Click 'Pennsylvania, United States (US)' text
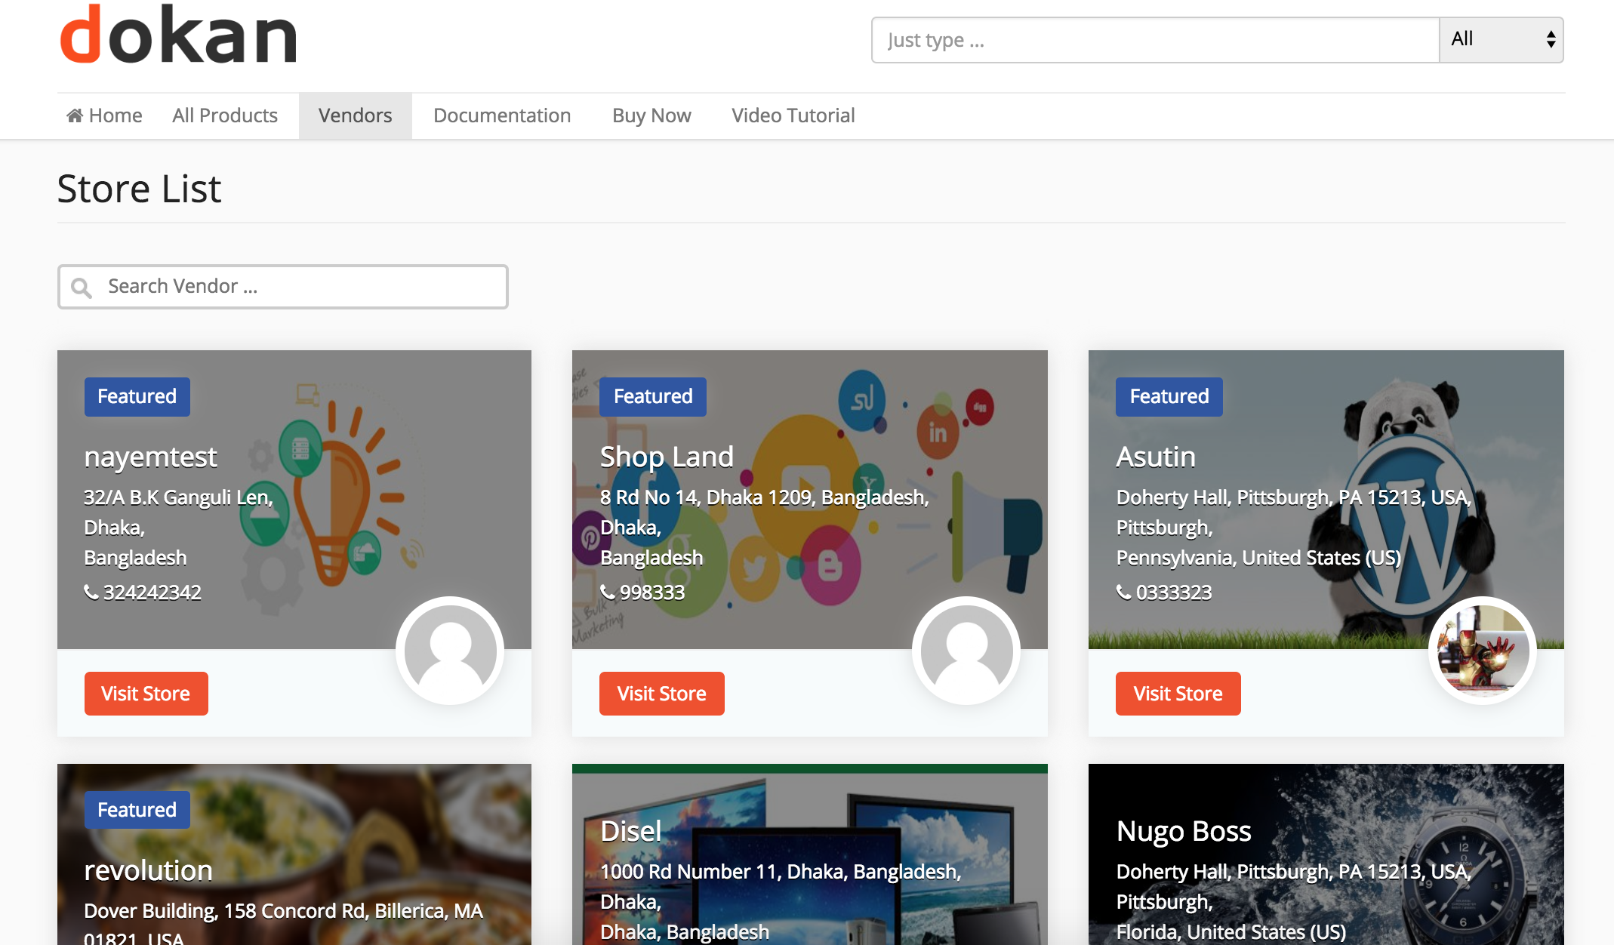 tap(1258, 559)
